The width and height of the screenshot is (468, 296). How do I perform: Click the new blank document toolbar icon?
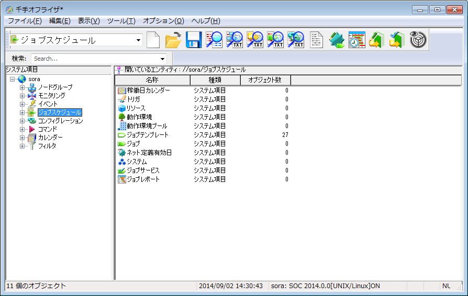pos(153,40)
